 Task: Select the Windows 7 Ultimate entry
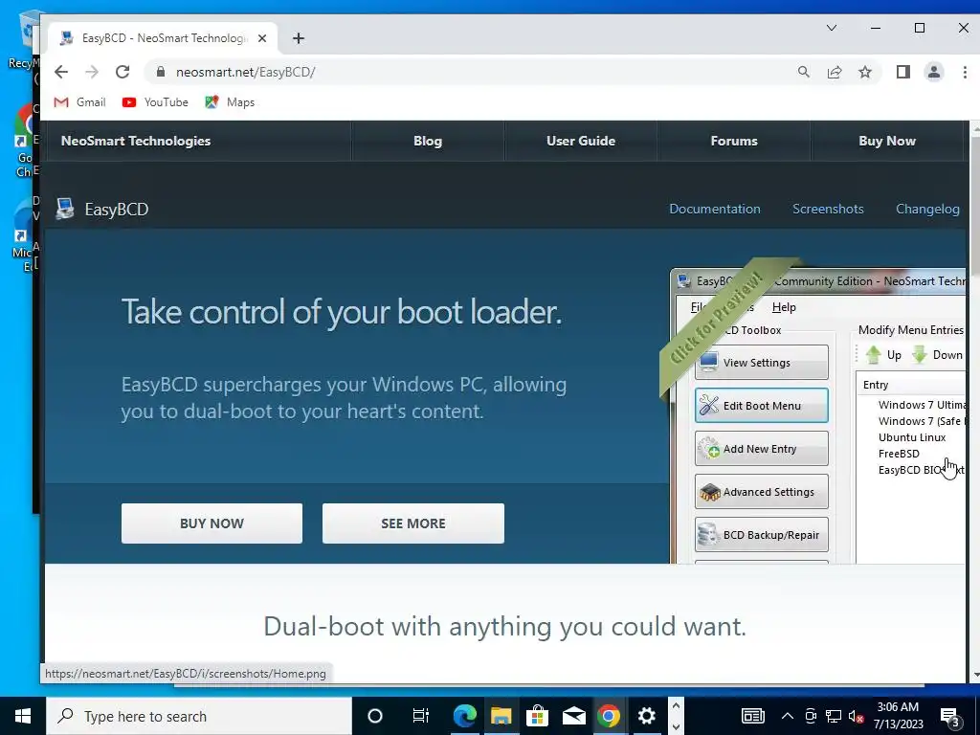click(x=922, y=405)
